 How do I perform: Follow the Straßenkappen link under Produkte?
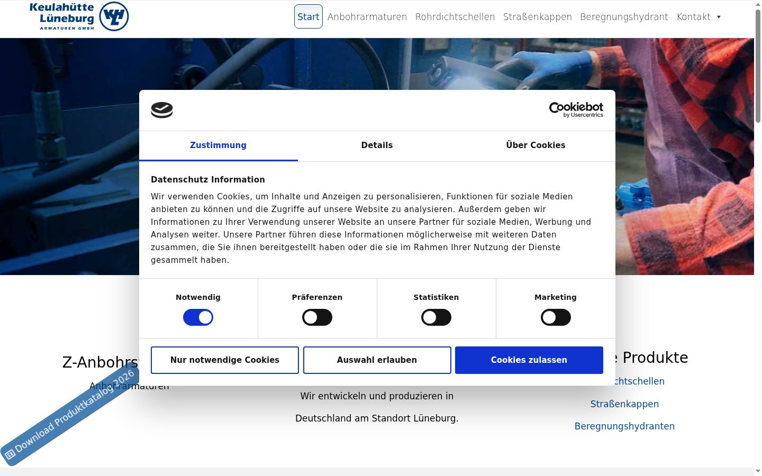click(x=624, y=404)
